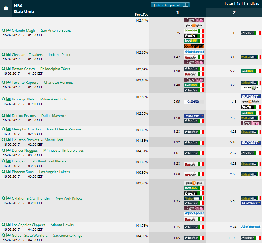
Task: Toggle the Quote in tempo reale switch
Action: point(185,5)
